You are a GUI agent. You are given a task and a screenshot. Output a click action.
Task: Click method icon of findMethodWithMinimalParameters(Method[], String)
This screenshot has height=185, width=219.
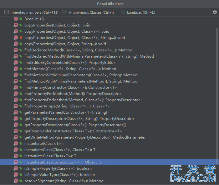click(x=16, y=81)
